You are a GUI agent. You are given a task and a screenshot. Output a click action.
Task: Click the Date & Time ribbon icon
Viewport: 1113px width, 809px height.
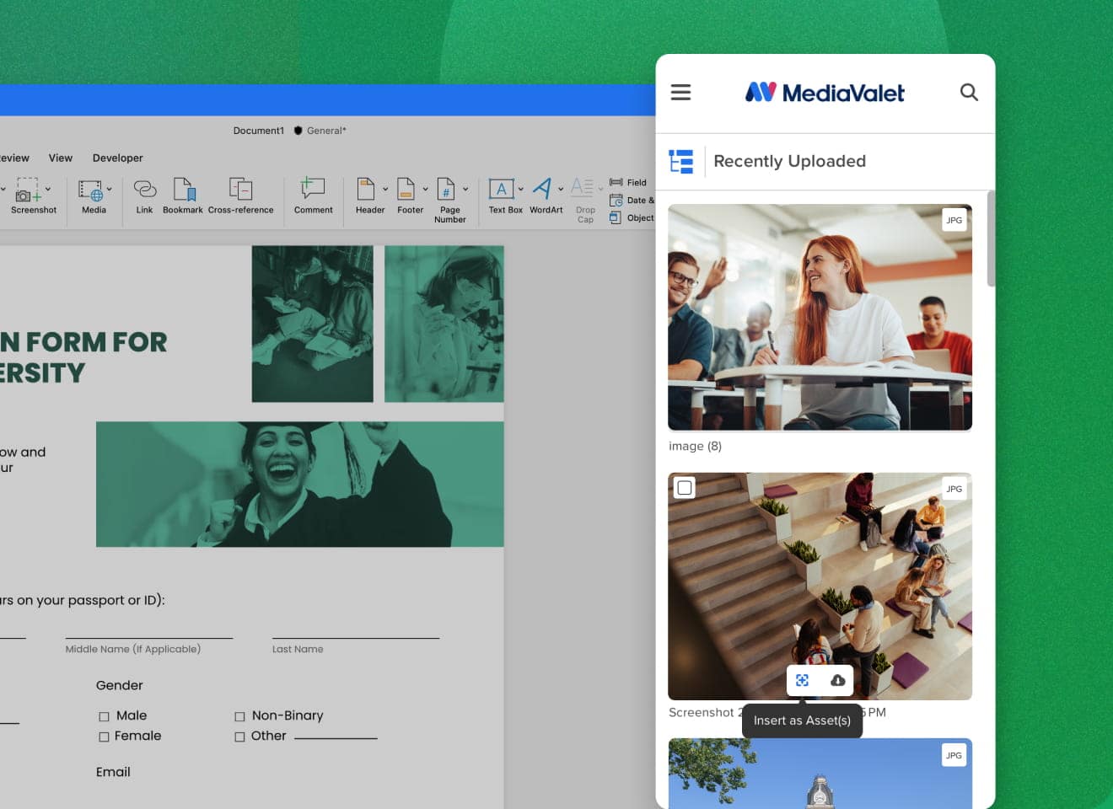[616, 200]
